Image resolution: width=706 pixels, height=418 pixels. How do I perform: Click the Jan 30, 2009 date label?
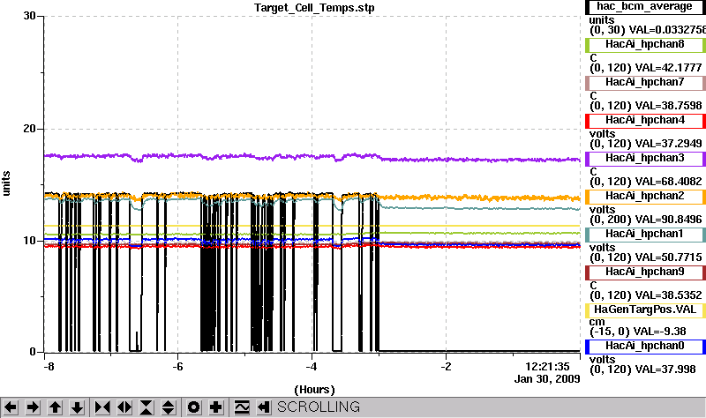click(x=547, y=379)
